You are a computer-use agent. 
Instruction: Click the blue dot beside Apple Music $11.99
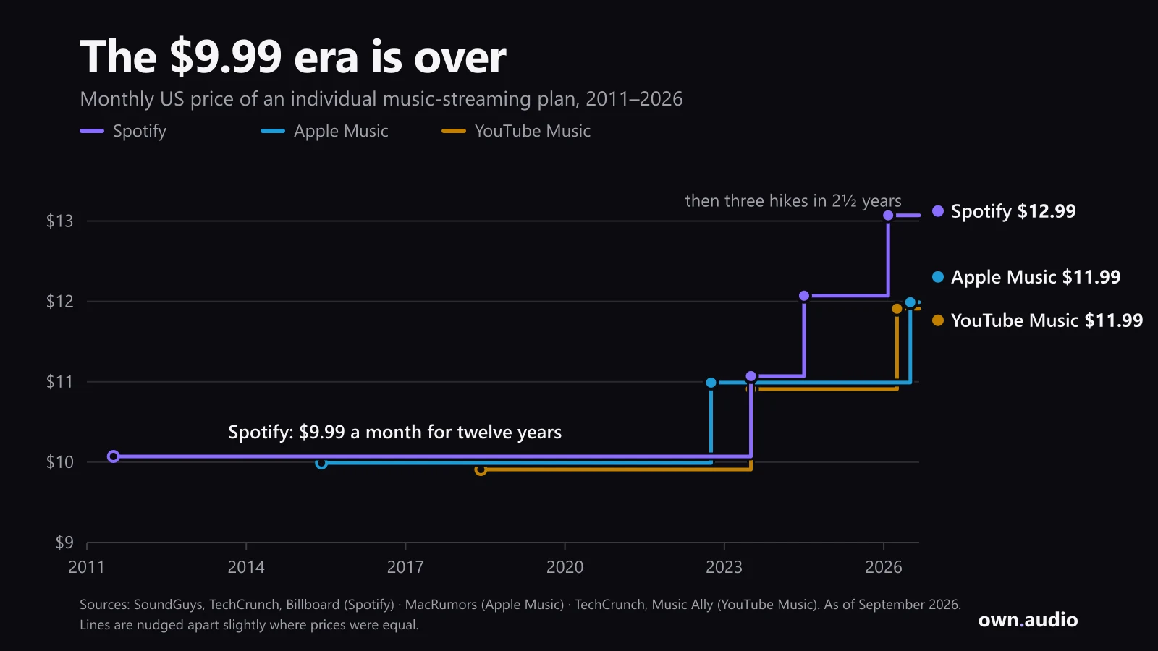[x=938, y=277]
